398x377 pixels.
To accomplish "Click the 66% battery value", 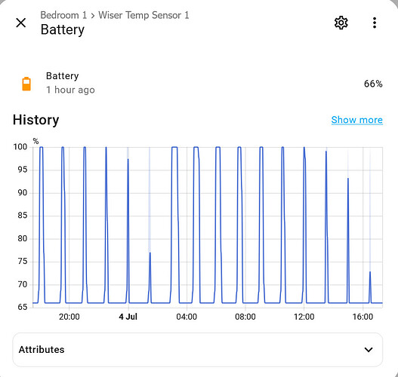I will (373, 84).
